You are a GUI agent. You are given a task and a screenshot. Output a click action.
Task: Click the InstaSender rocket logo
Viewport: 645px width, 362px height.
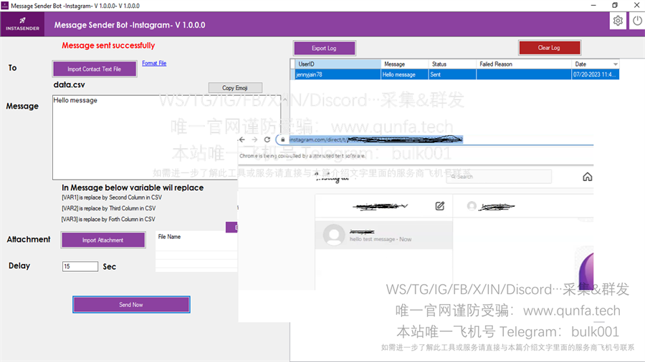(23, 24)
